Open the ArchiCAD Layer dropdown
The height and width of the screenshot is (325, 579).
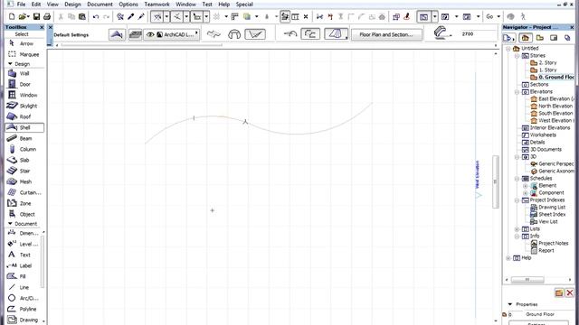tap(172, 34)
